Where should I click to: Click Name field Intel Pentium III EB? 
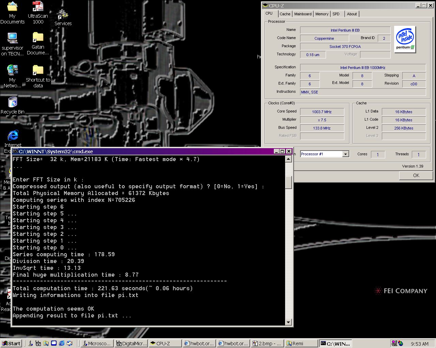pyautogui.click(x=345, y=30)
